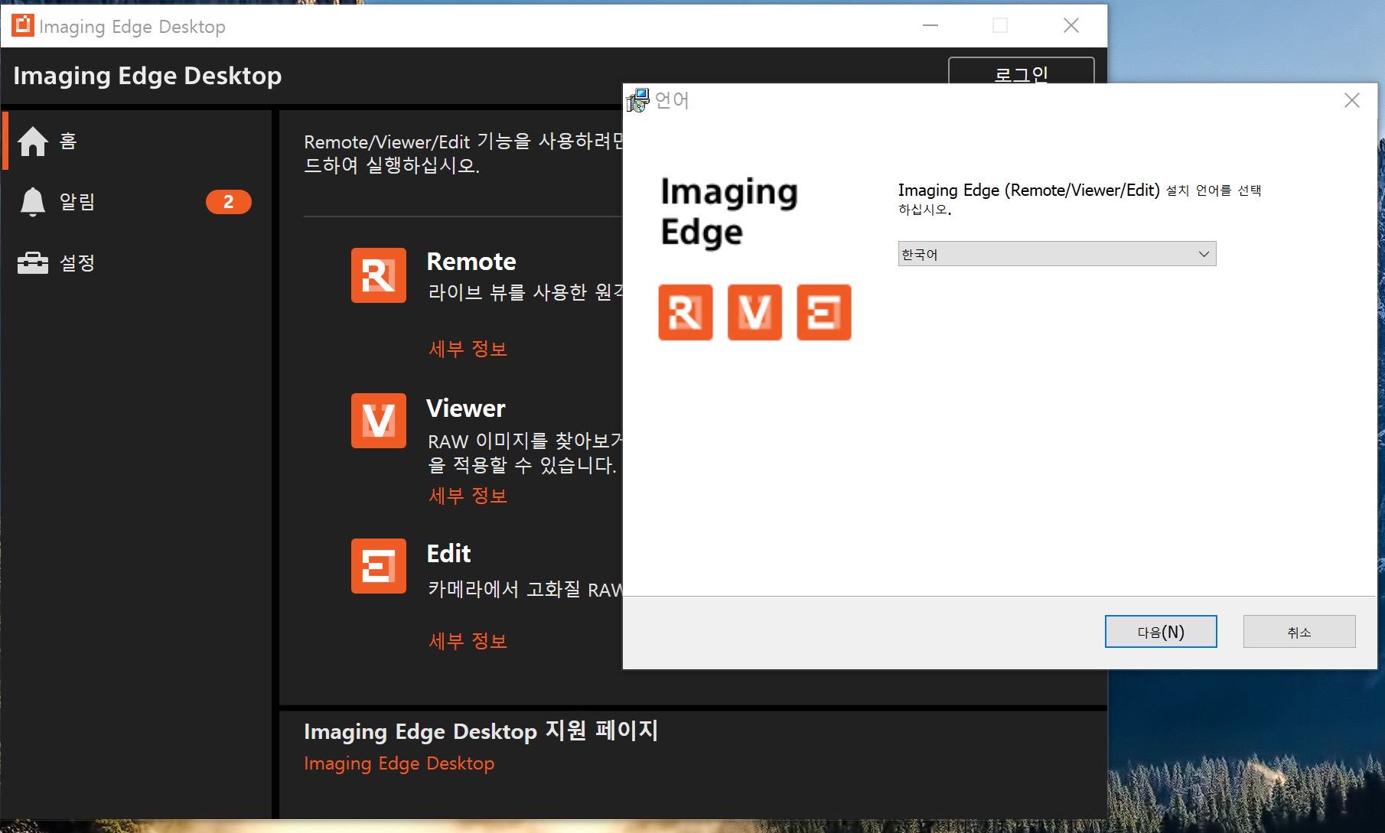Click the Viewer heading text
Screen dimensions: 1385x833
pos(465,408)
